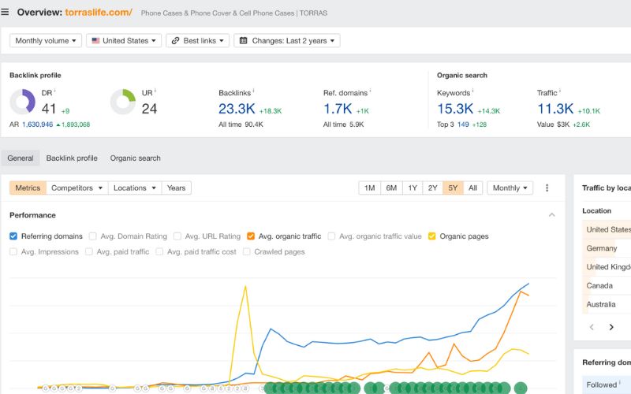Go to previous locations page arrow
Viewport: 631px width, 394px height.
pos(592,327)
